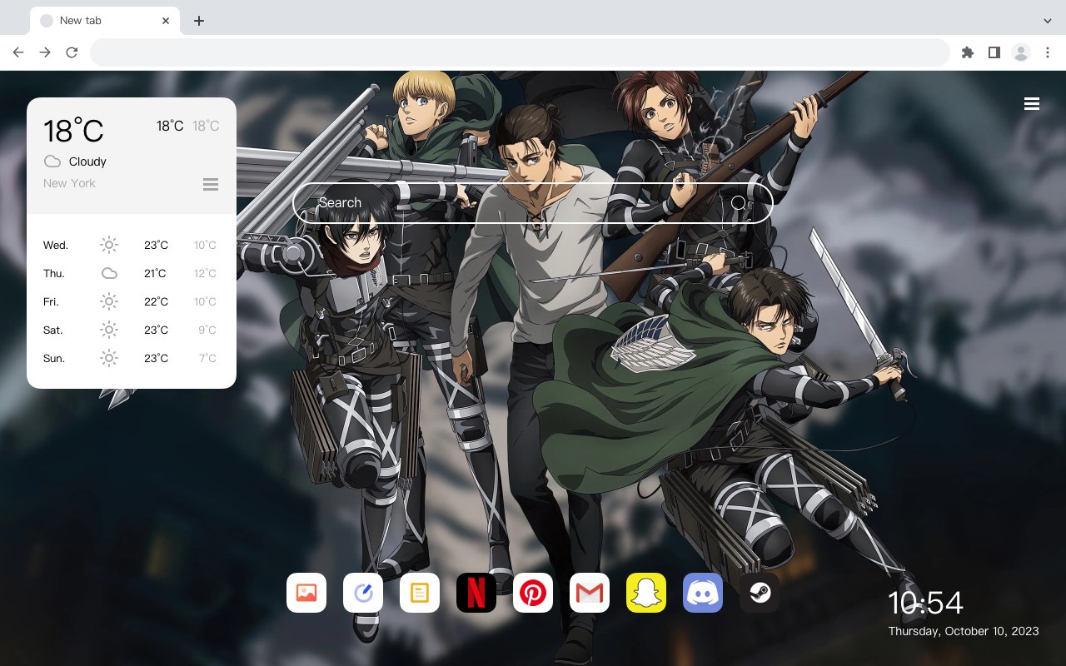Close the New tab tab

point(167,21)
